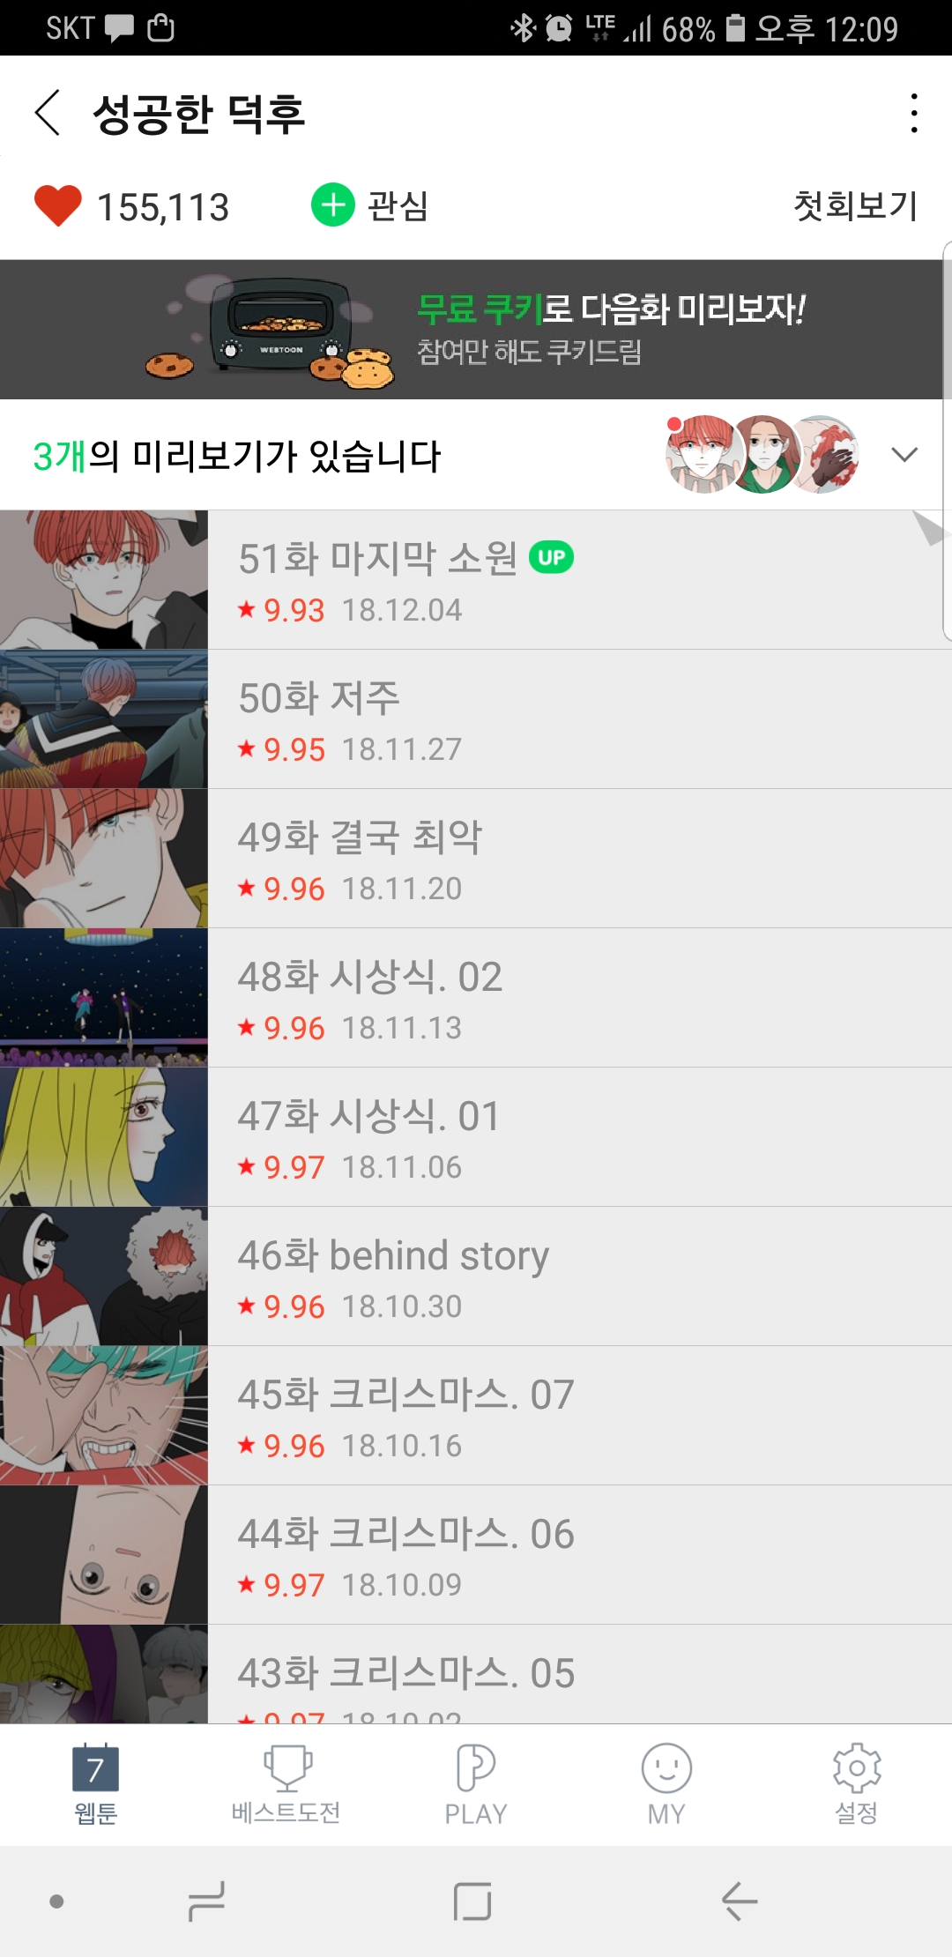The image size is (952, 1957).
Task: Open the 무료 쿠키 cookie banner
Action: [476, 329]
